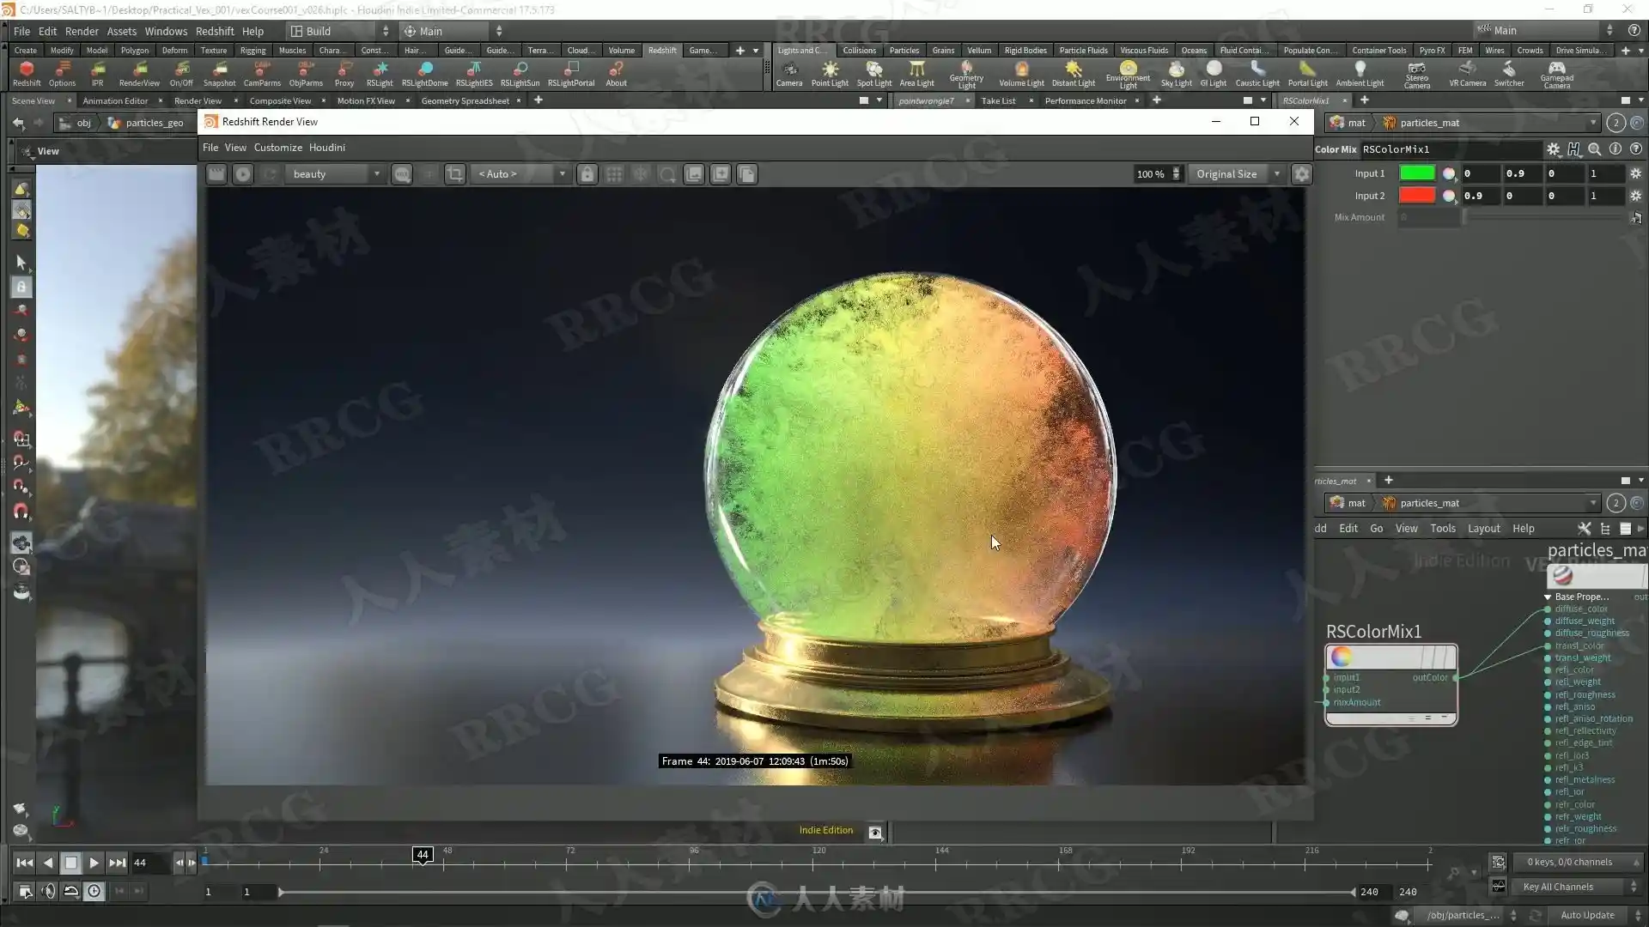
Task: Toggle the lock icon in Render View toolbar
Action: 587,174
